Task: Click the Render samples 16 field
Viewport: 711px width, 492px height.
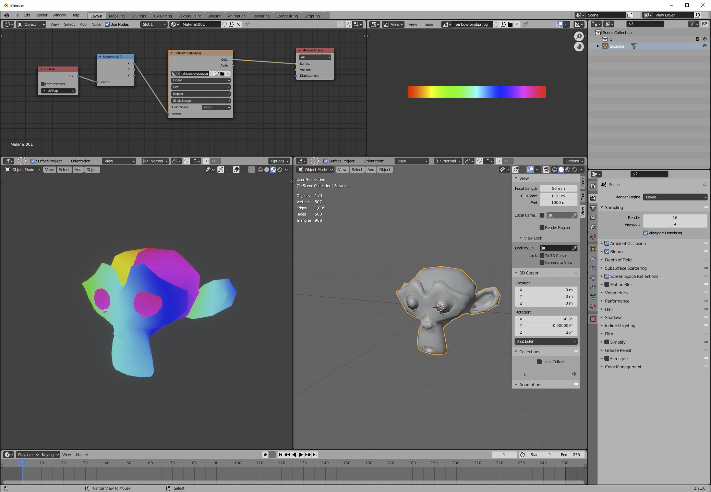Action: click(x=675, y=218)
